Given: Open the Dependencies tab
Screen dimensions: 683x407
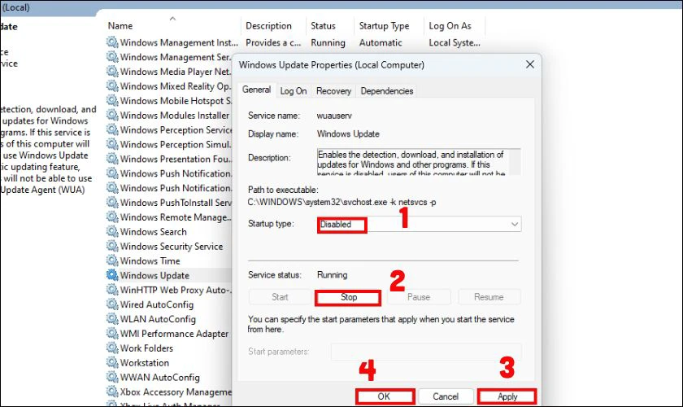Looking at the screenshot, I should click(x=387, y=90).
